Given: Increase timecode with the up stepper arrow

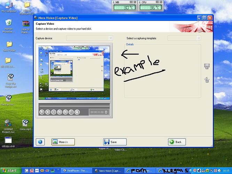Looking at the screenshot, I should click(x=106, y=111).
